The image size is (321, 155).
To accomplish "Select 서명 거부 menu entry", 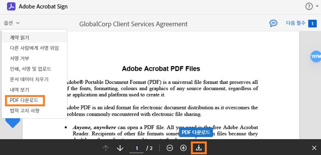I will point(34,58).
